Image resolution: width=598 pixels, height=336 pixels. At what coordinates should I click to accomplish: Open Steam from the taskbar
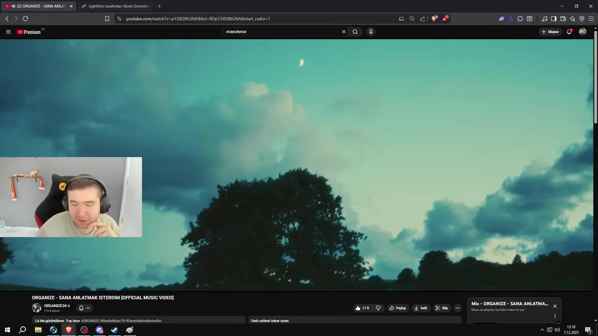click(114, 330)
